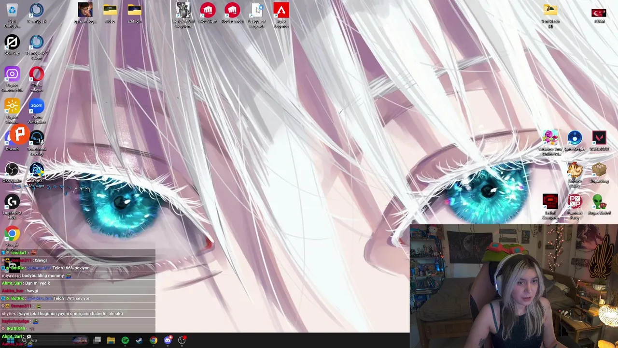Click the chat message "bodybuilding mommy"
The height and width of the screenshot is (348, 618).
pyautogui.click(x=43, y=275)
